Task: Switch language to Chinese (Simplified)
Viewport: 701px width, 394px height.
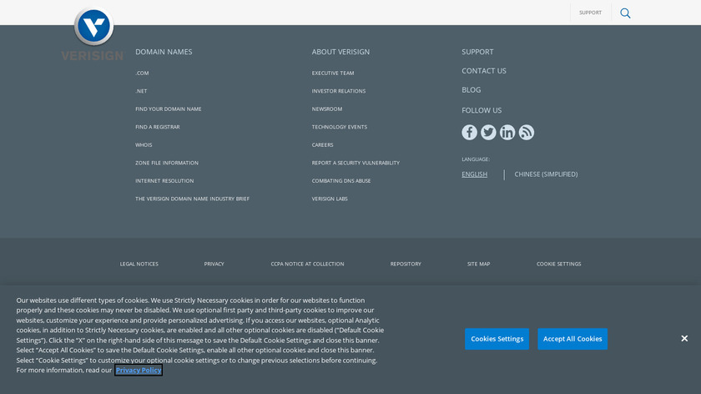Action: coord(546,174)
